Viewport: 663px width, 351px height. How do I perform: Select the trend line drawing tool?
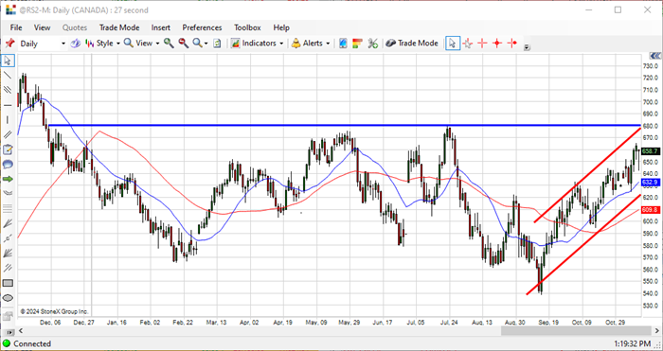(8, 75)
